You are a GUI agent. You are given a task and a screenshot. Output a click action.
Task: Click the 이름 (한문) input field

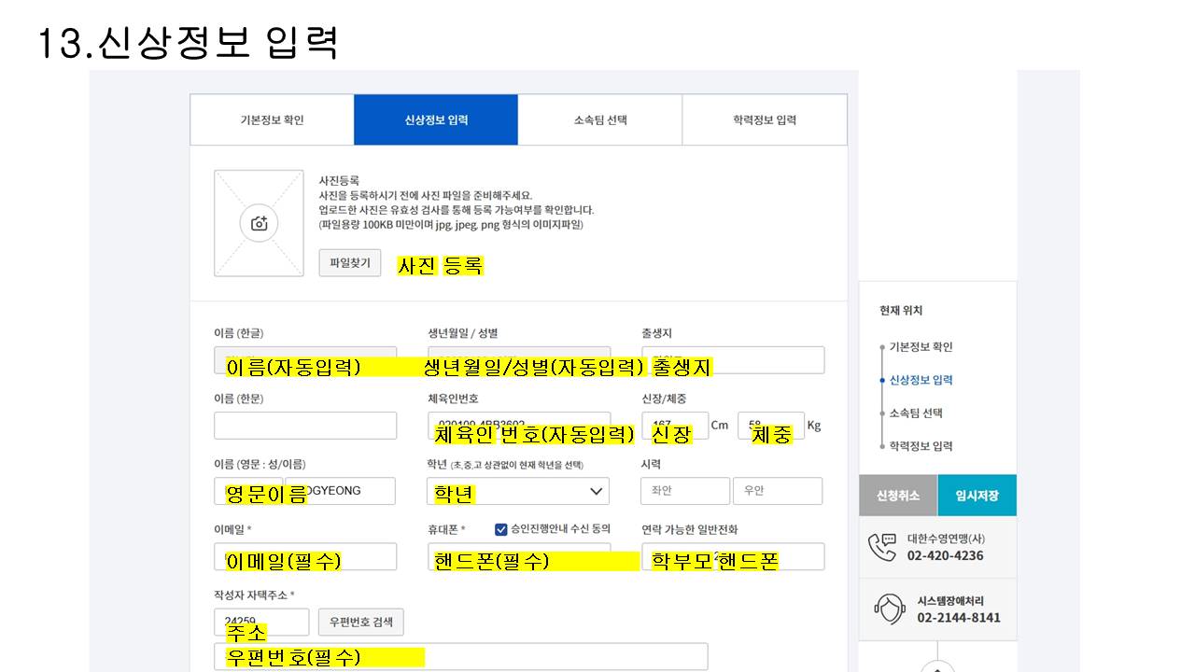(x=305, y=426)
